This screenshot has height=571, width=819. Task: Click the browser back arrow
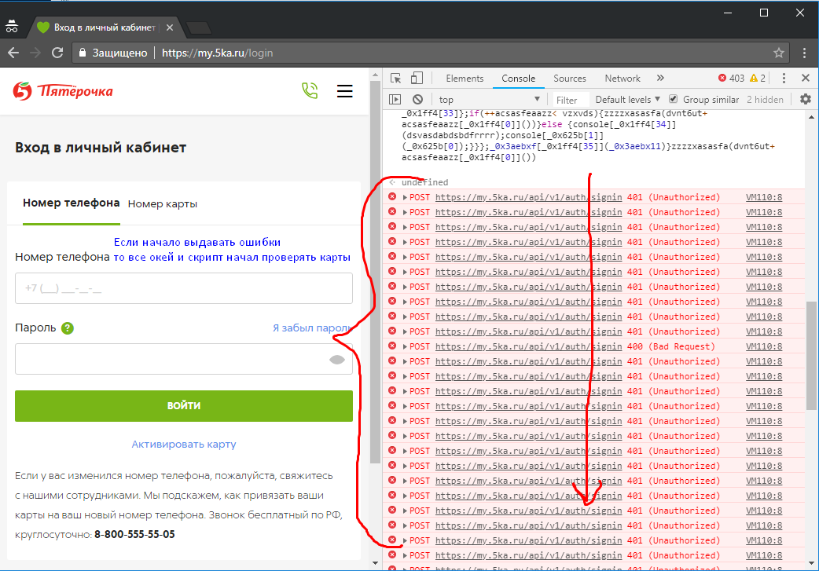point(13,53)
